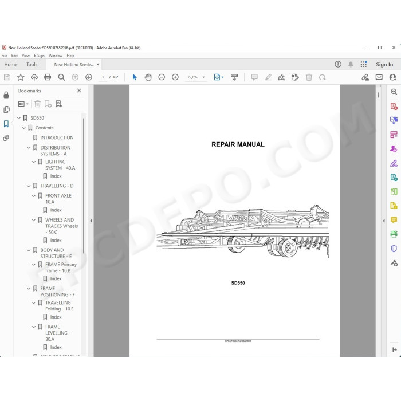Go to previous page arrow

click(75, 77)
